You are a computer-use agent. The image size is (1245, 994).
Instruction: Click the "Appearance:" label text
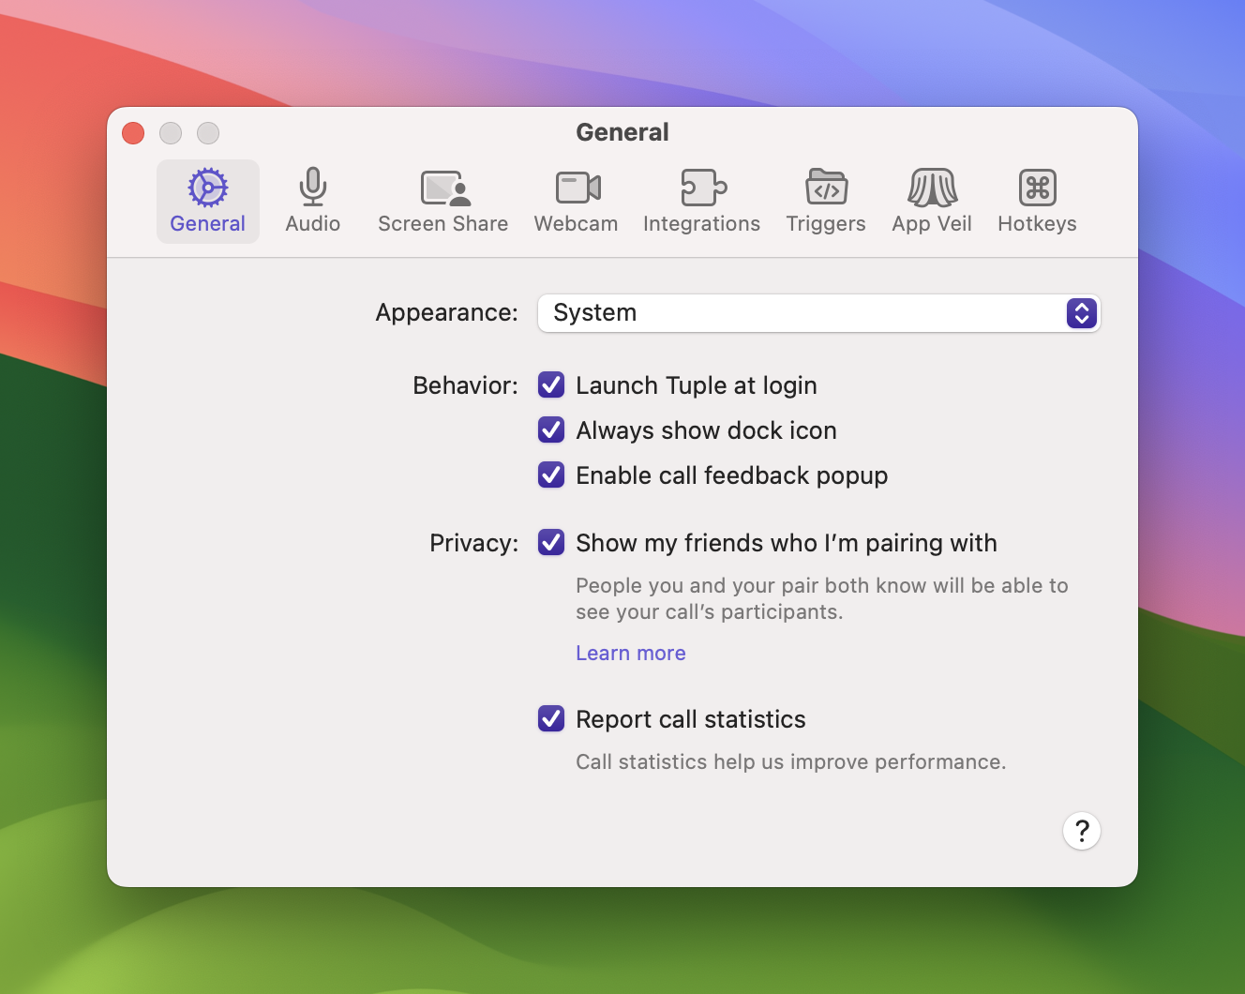pyautogui.click(x=447, y=312)
